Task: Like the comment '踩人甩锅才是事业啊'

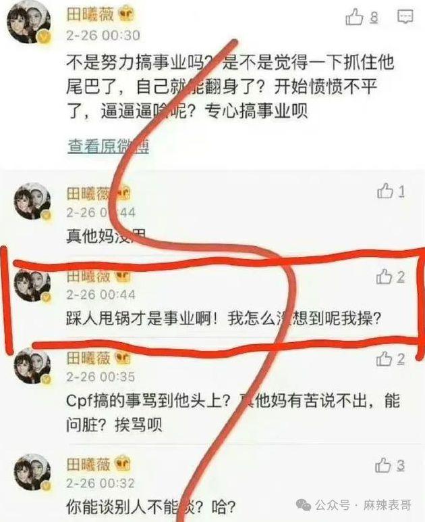Action: (x=384, y=277)
